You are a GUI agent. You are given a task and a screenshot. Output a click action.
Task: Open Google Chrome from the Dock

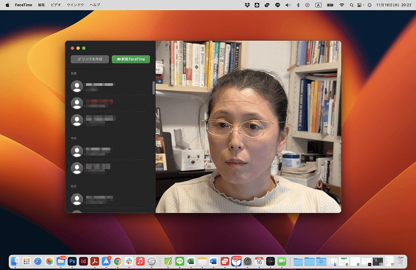tap(118, 261)
